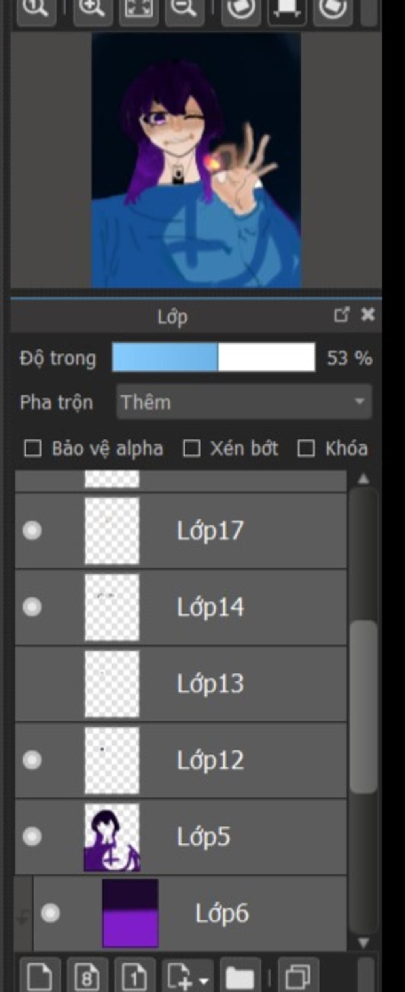This screenshot has height=992, width=405.
Task: Enable the Bảo vệ alpha checkbox
Action: click(x=32, y=449)
